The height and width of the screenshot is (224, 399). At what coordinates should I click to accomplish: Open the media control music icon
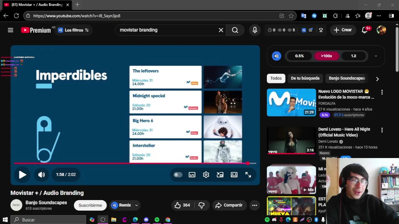[x=348, y=16]
